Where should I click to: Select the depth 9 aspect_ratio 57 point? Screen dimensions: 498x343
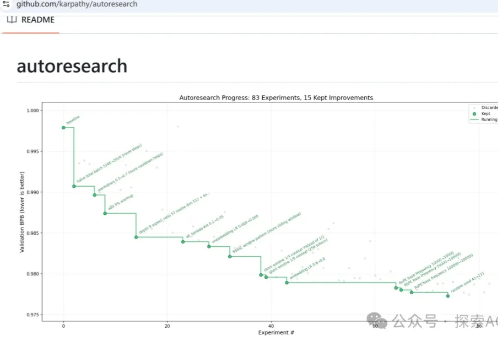[136, 237]
